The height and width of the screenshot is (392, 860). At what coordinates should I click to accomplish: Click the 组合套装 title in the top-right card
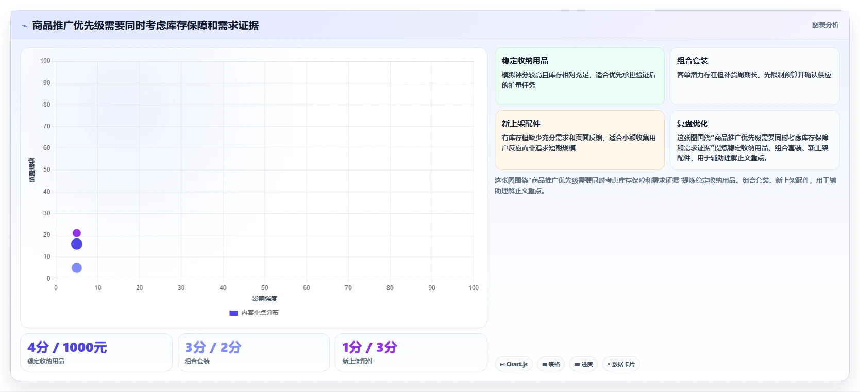(x=692, y=61)
